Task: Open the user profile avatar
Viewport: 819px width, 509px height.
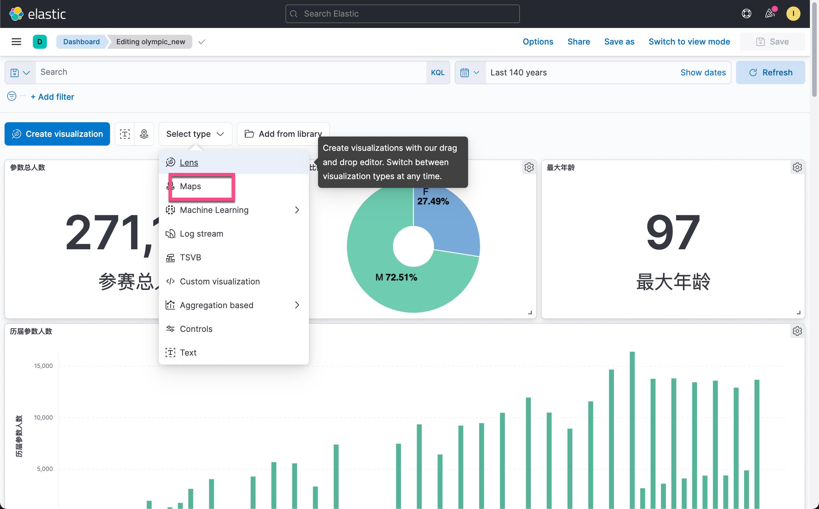Action: (x=793, y=14)
